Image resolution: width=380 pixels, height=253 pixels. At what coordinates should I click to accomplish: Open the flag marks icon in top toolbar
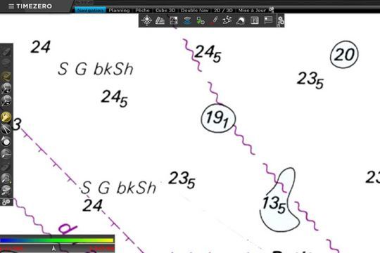(x=268, y=20)
